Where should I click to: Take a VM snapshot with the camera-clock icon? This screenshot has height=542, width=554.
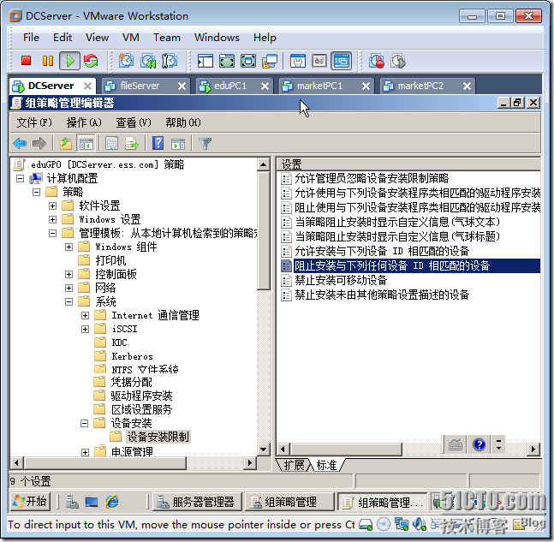pos(126,61)
